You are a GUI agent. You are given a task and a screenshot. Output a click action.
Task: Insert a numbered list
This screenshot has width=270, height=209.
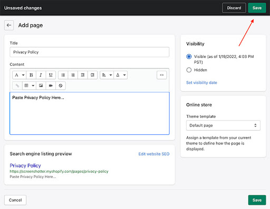click(x=73, y=75)
